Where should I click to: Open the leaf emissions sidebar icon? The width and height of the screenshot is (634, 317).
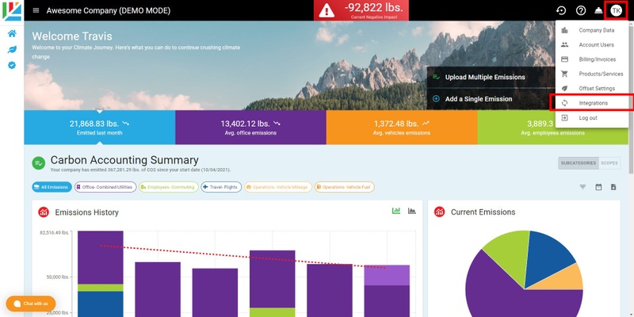(12, 49)
